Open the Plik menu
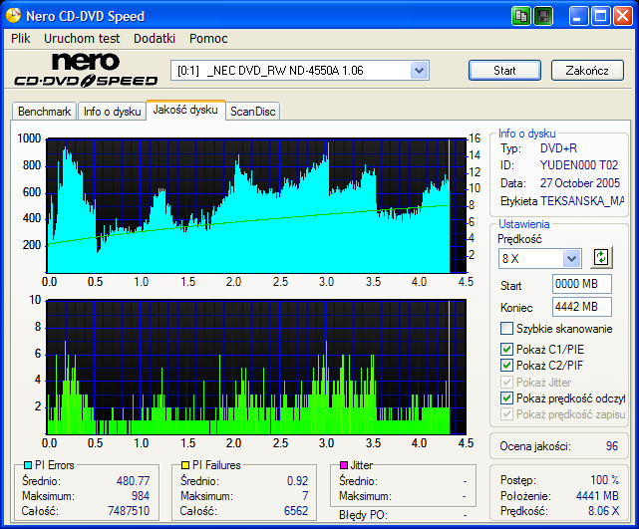Screen dimensions: 639x529 [x=21, y=38]
